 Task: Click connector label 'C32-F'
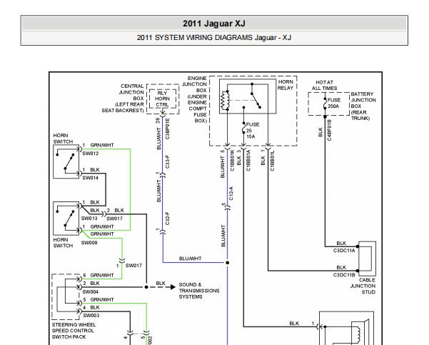pos(168,219)
